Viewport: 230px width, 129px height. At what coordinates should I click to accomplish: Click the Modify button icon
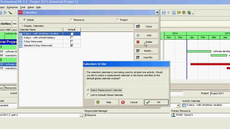point(138,51)
